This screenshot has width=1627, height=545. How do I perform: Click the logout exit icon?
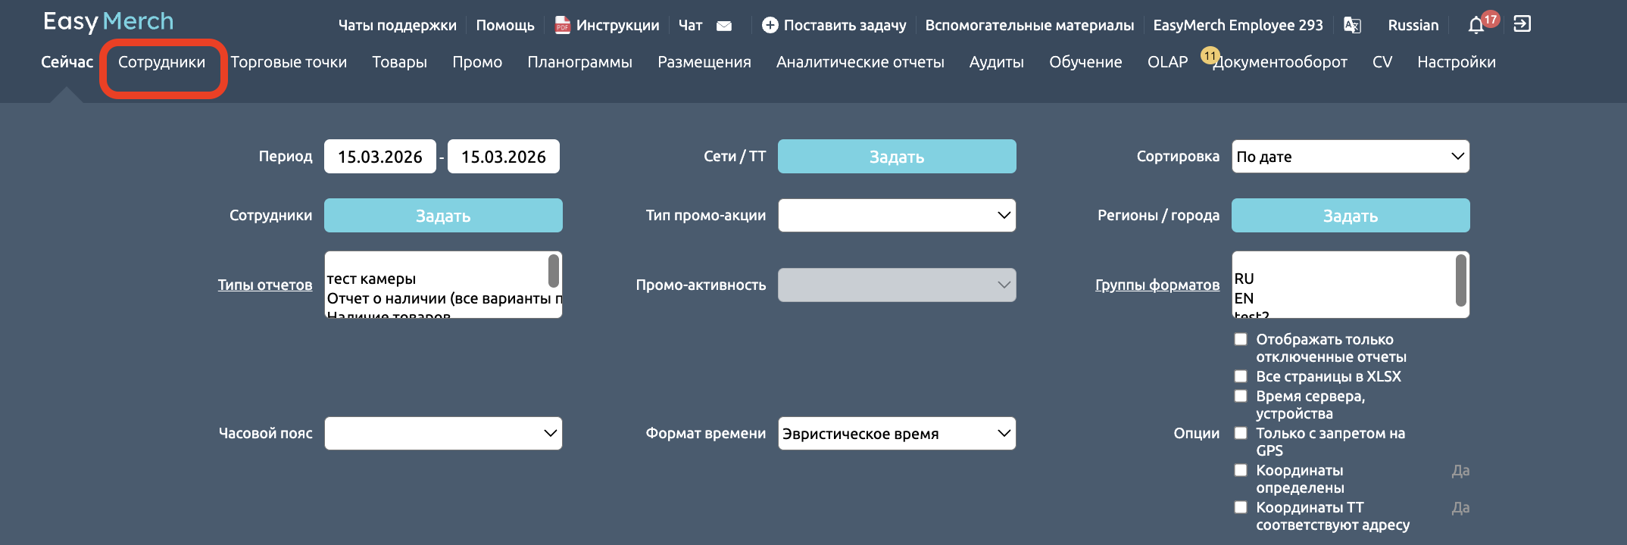[x=1522, y=24]
